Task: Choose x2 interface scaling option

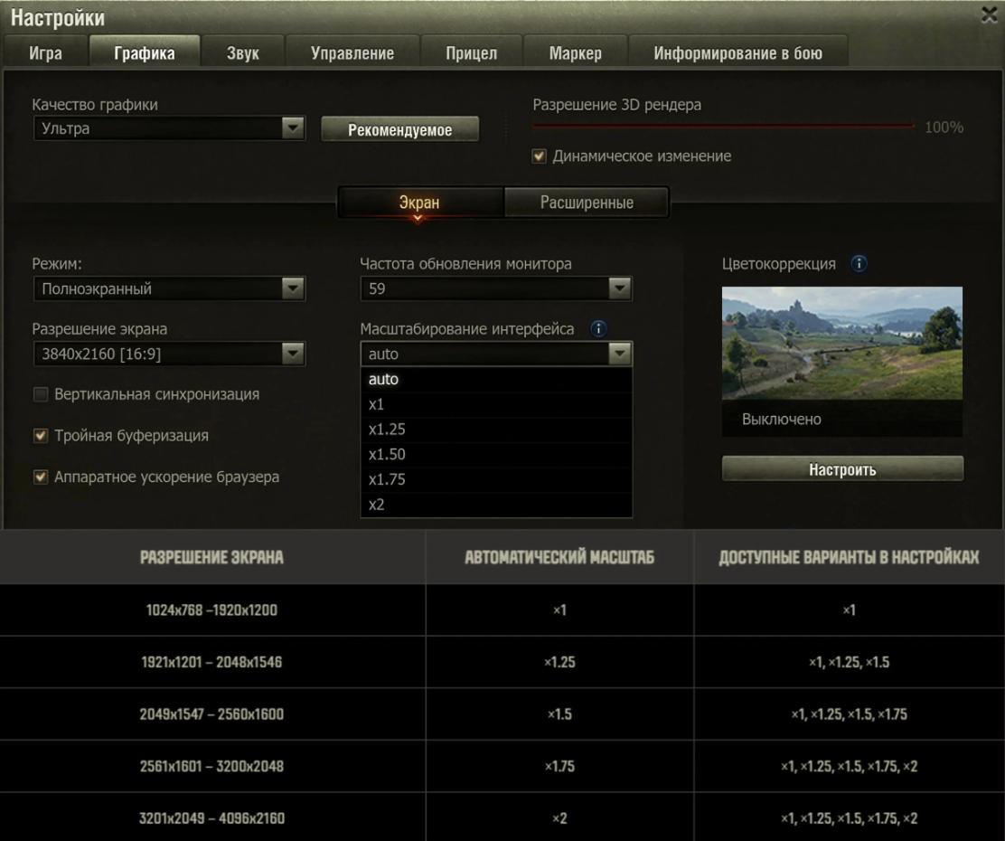Action: [x=496, y=505]
